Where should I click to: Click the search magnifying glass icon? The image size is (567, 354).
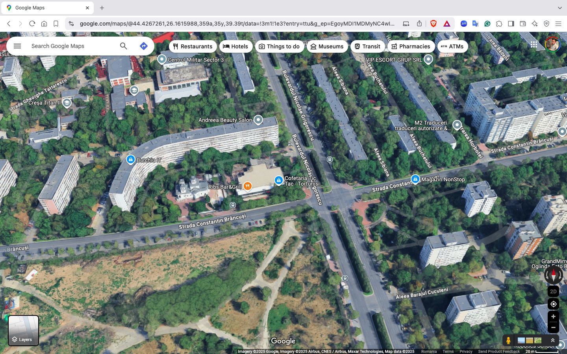pos(123,46)
